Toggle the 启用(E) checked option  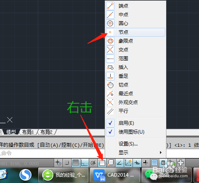pyautogui.click(x=135, y=123)
